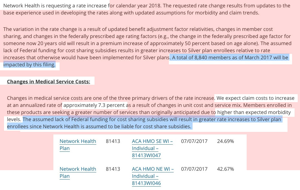The image size is (300, 190).
Task: Click issuer ID 81413 in the SE WI row
Action: coord(113,141)
